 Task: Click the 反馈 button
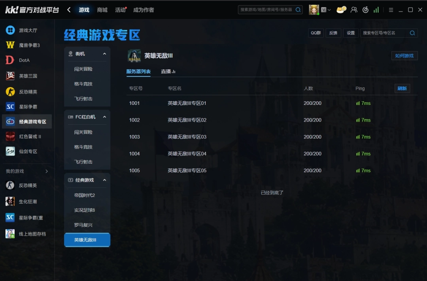[333, 33]
